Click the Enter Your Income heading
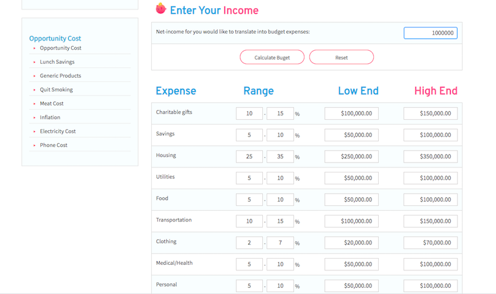496x294 pixels. (214, 11)
